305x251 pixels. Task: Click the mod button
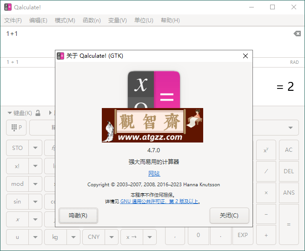17,184
